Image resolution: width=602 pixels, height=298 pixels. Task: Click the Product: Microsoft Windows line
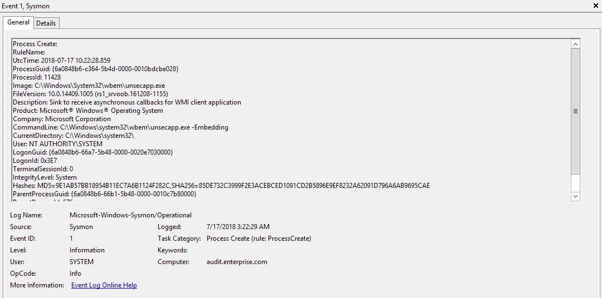88,111
